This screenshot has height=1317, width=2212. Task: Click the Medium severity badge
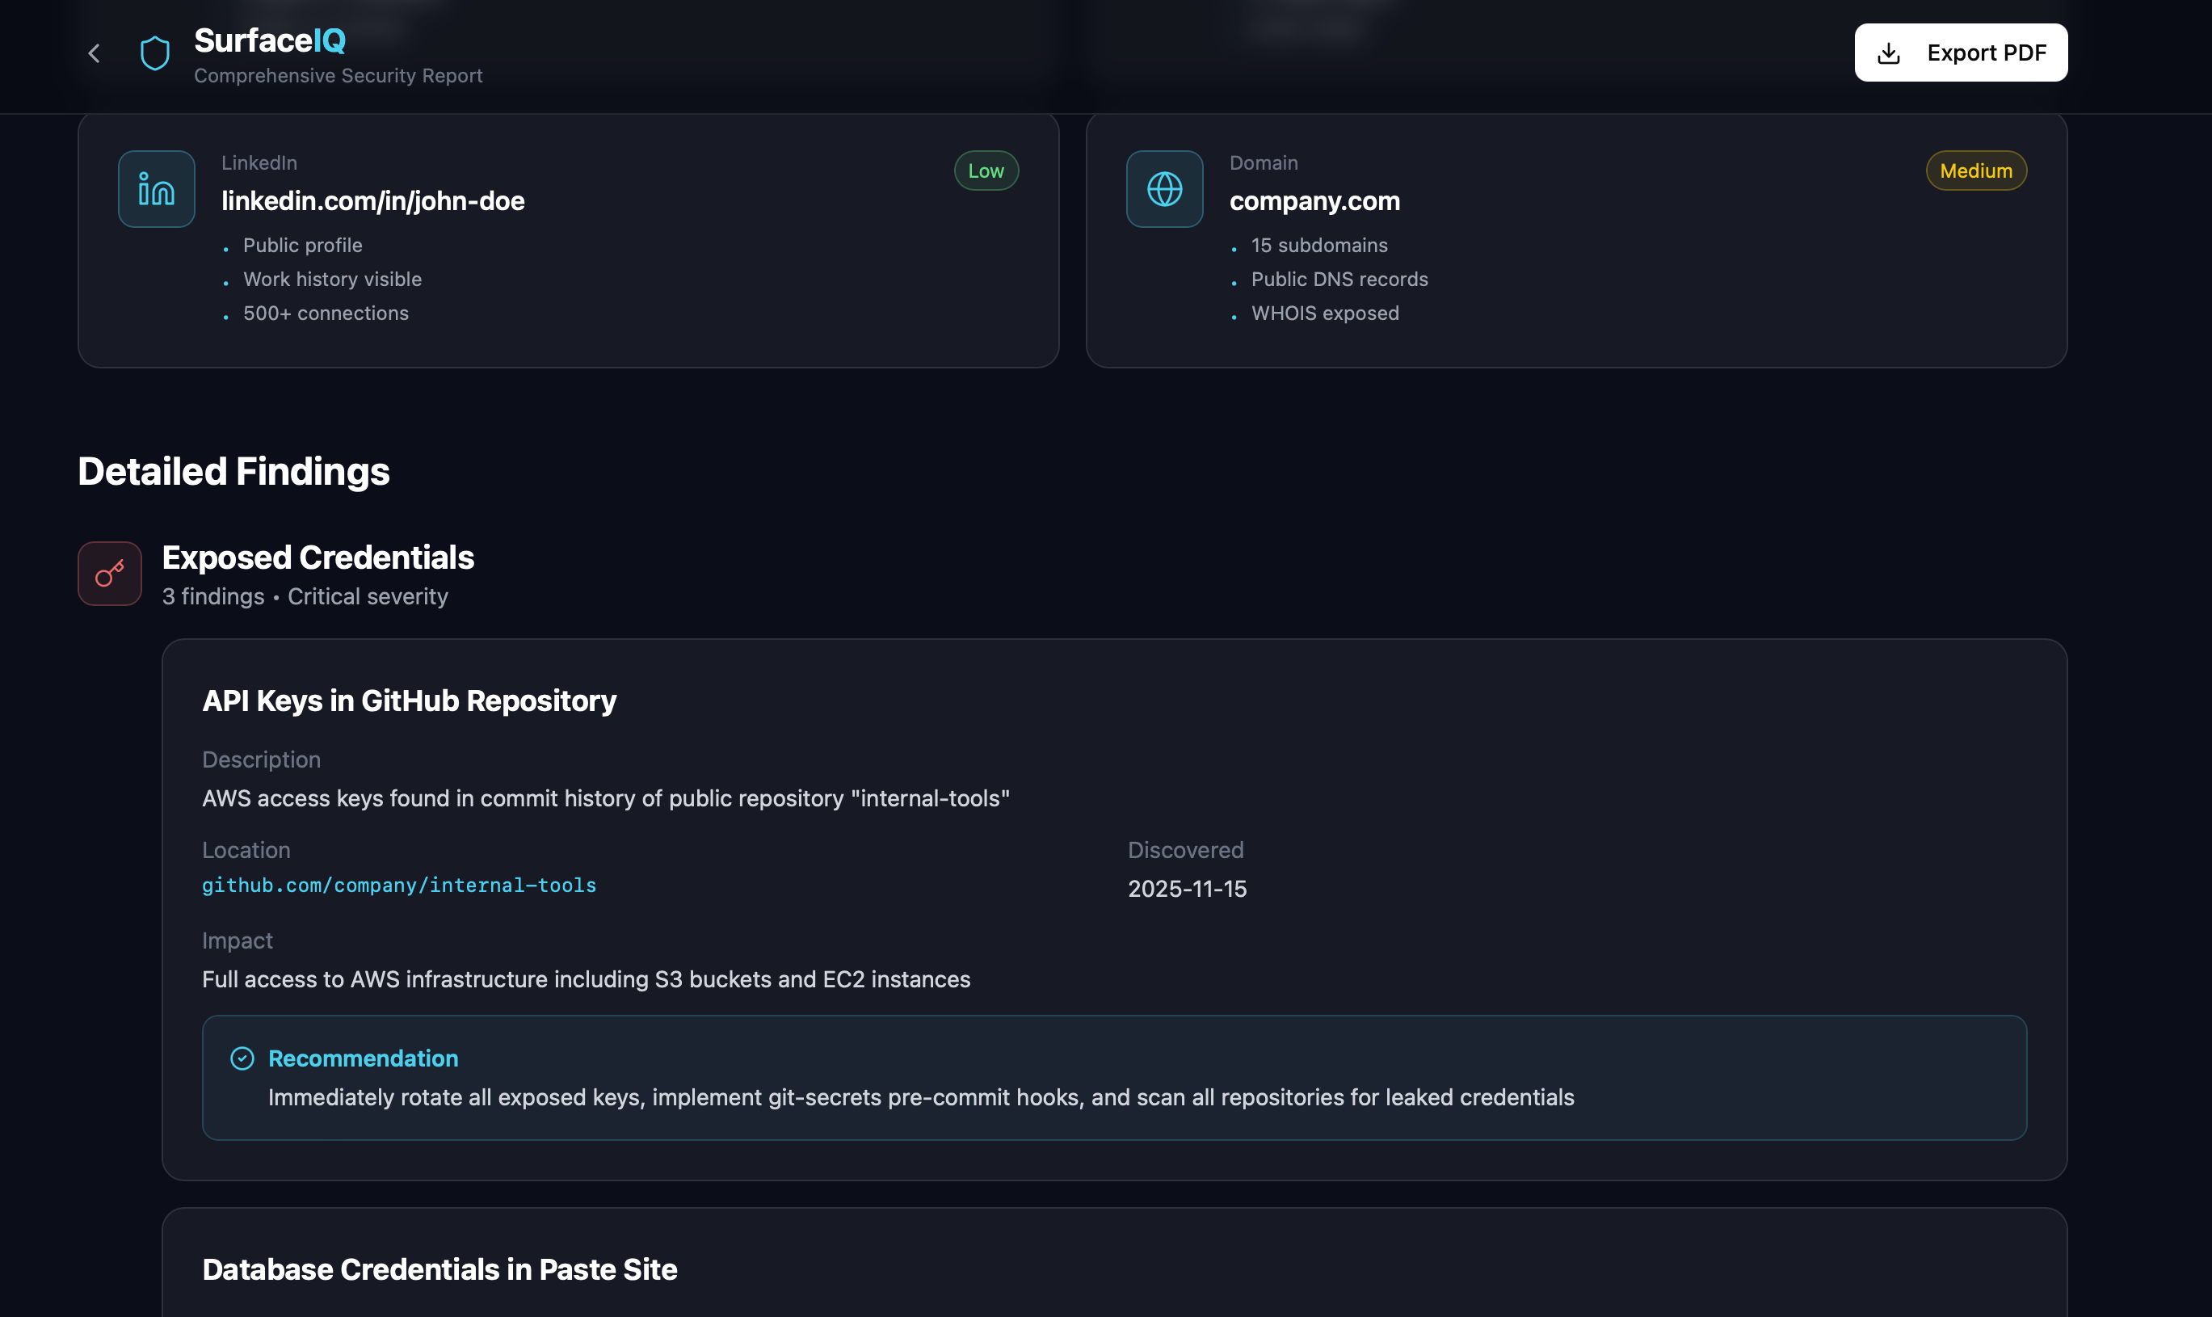(1975, 170)
